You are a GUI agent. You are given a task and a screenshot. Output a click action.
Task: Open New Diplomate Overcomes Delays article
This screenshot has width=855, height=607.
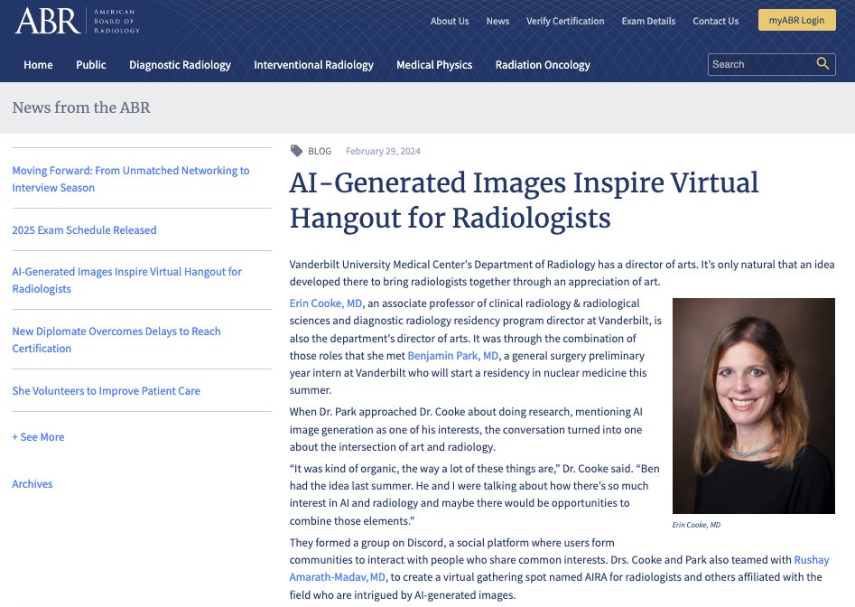pos(116,340)
